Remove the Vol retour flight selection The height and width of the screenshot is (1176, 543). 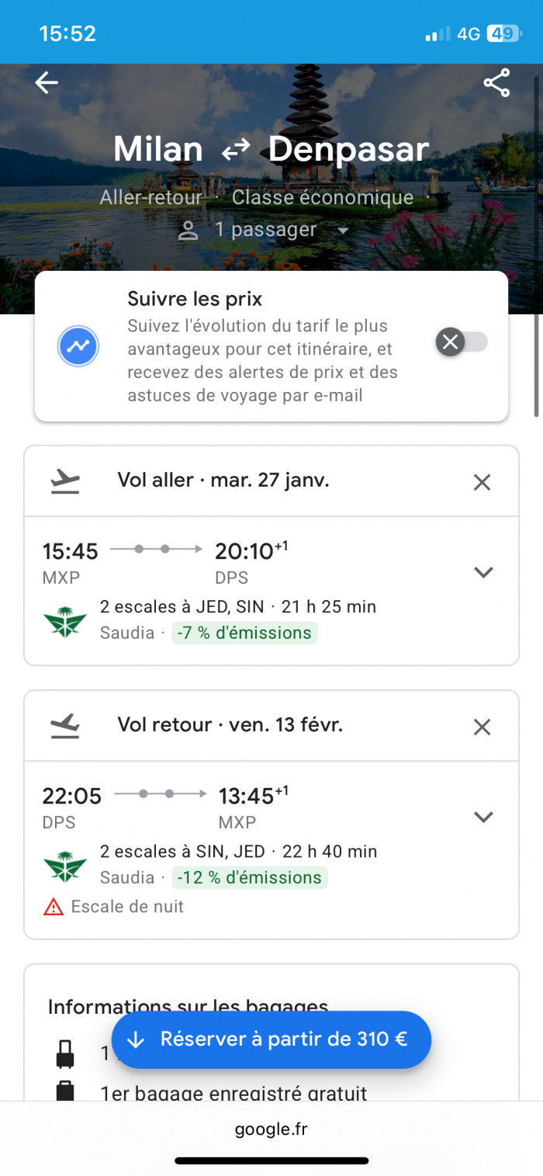pyautogui.click(x=482, y=727)
